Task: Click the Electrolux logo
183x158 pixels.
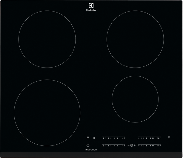Action: click(x=91, y=7)
